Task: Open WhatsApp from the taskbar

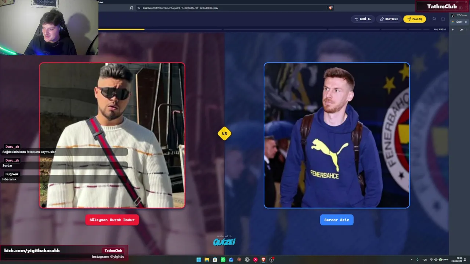Action: click(223, 260)
